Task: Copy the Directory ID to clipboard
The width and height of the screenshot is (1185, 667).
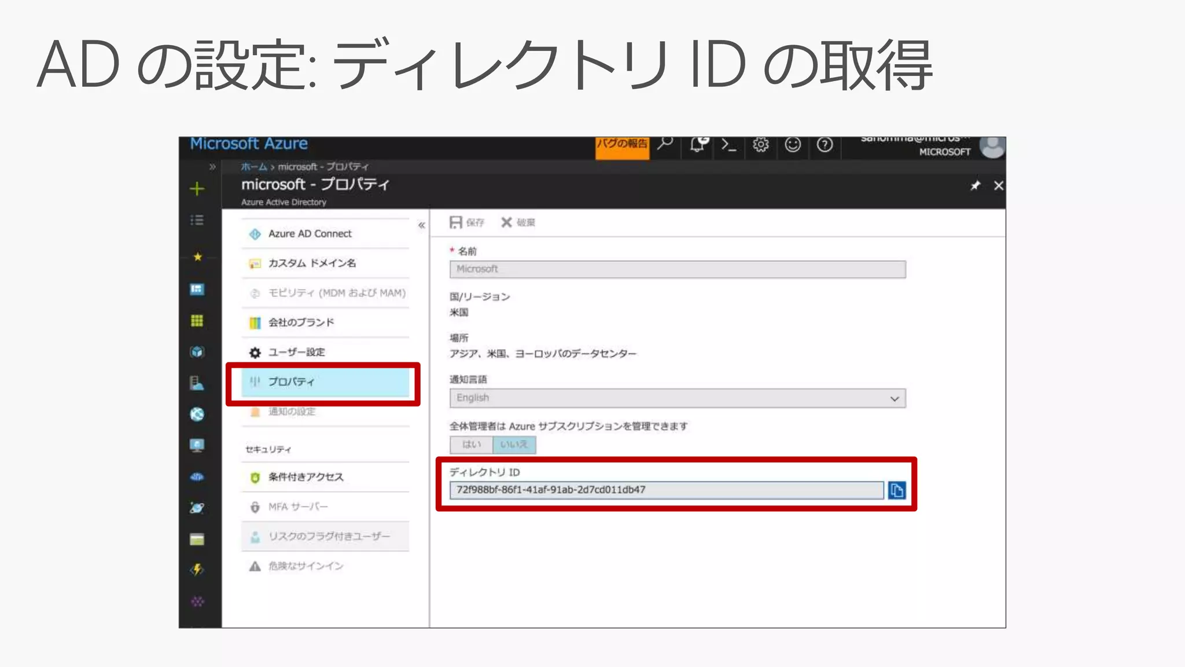Action: click(896, 490)
